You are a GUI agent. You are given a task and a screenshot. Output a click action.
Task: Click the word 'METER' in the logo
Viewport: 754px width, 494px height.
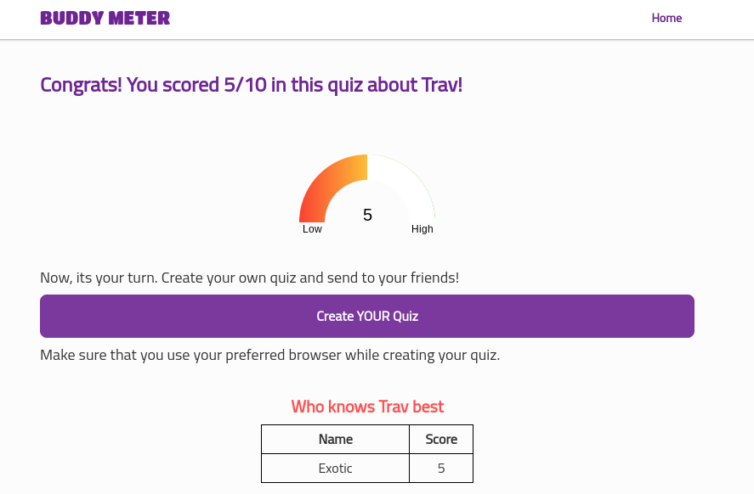(x=138, y=18)
